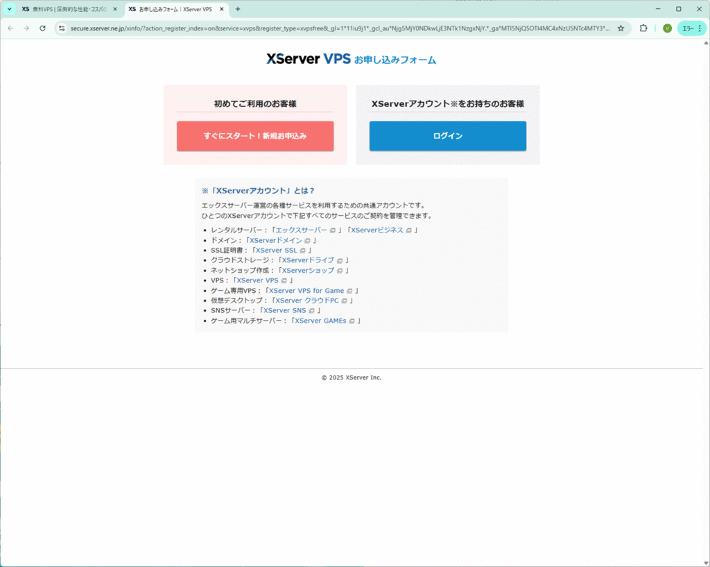Bookmark this page with star icon
This screenshot has height=567, width=710.
coord(621,28)
